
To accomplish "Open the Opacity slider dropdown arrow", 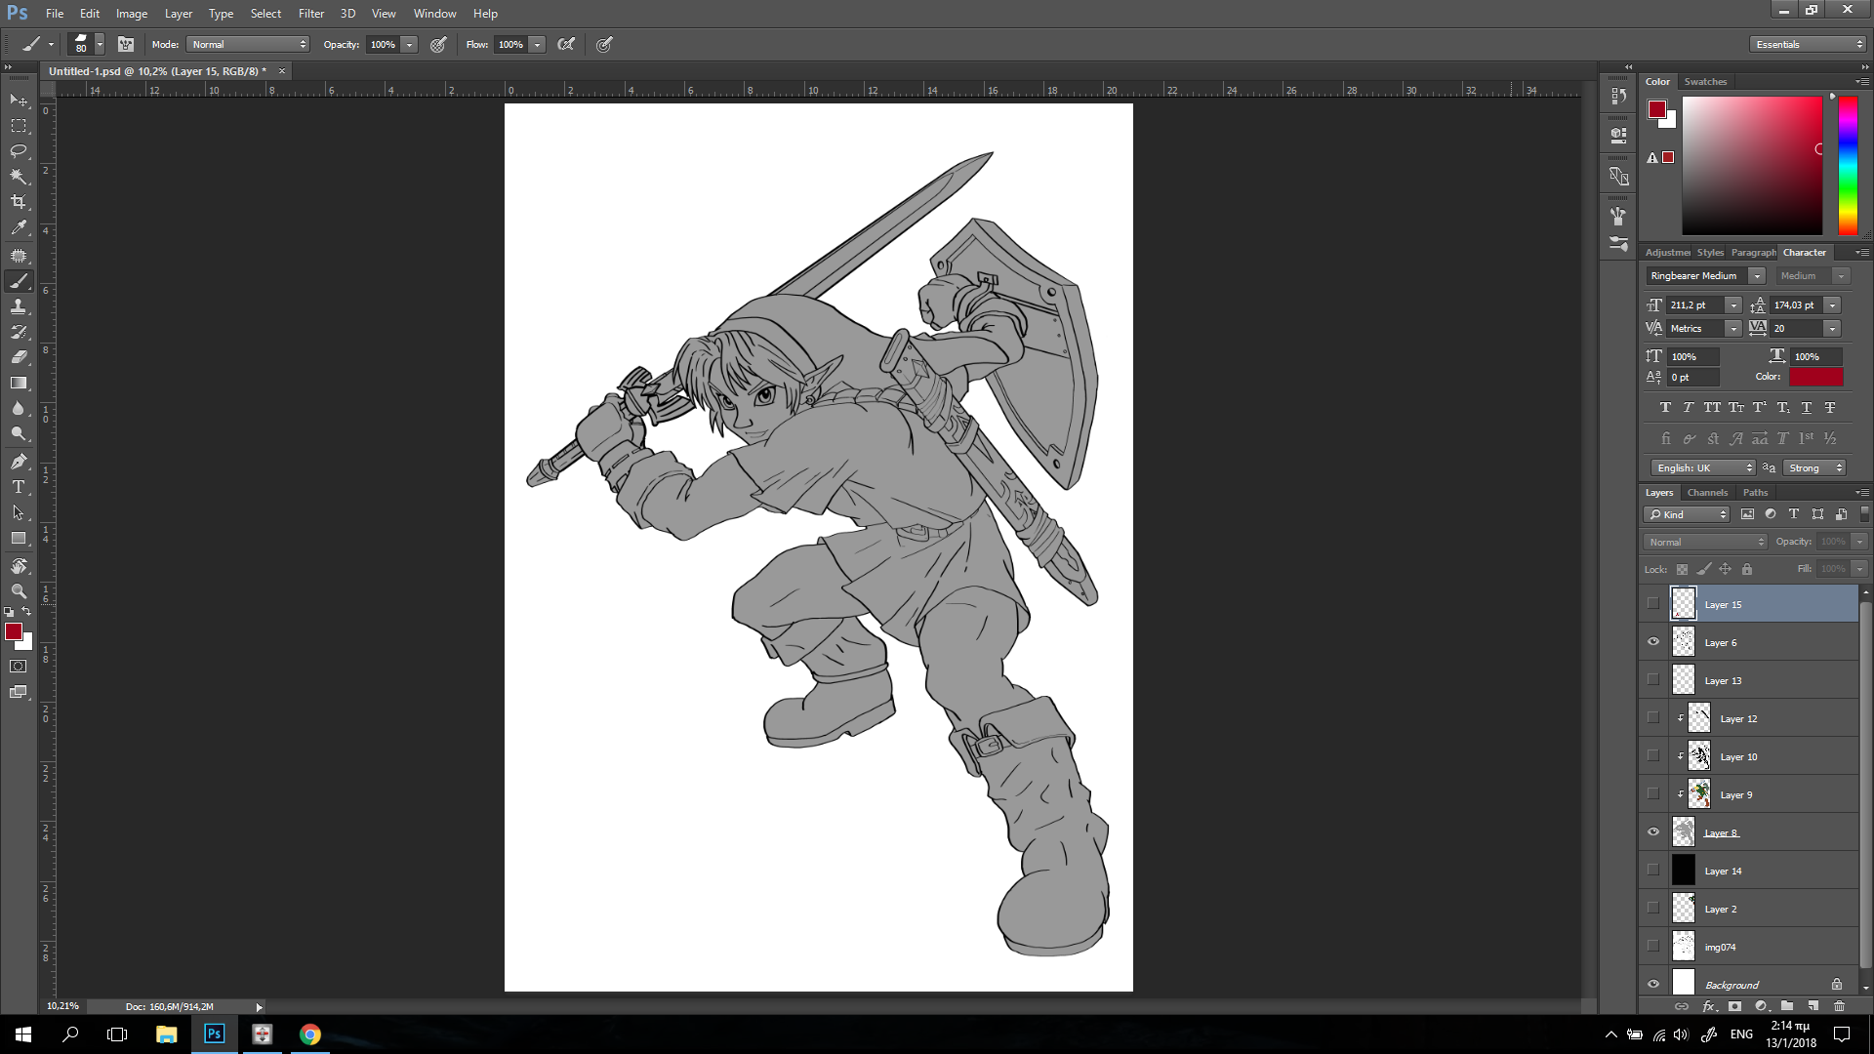I will click(410, 44).
